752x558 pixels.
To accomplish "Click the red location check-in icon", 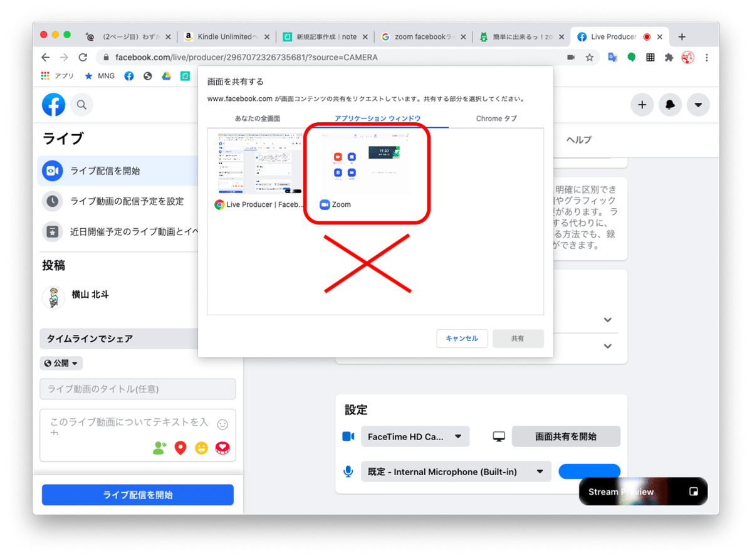I will pos(180,448).
